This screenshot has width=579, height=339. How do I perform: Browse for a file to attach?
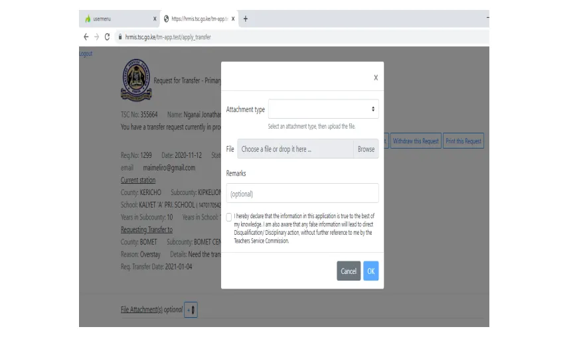(366, 149)
